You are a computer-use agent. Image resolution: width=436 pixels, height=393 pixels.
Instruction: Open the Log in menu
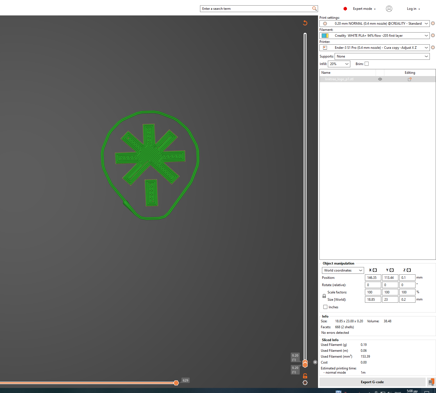click(414, 9)
